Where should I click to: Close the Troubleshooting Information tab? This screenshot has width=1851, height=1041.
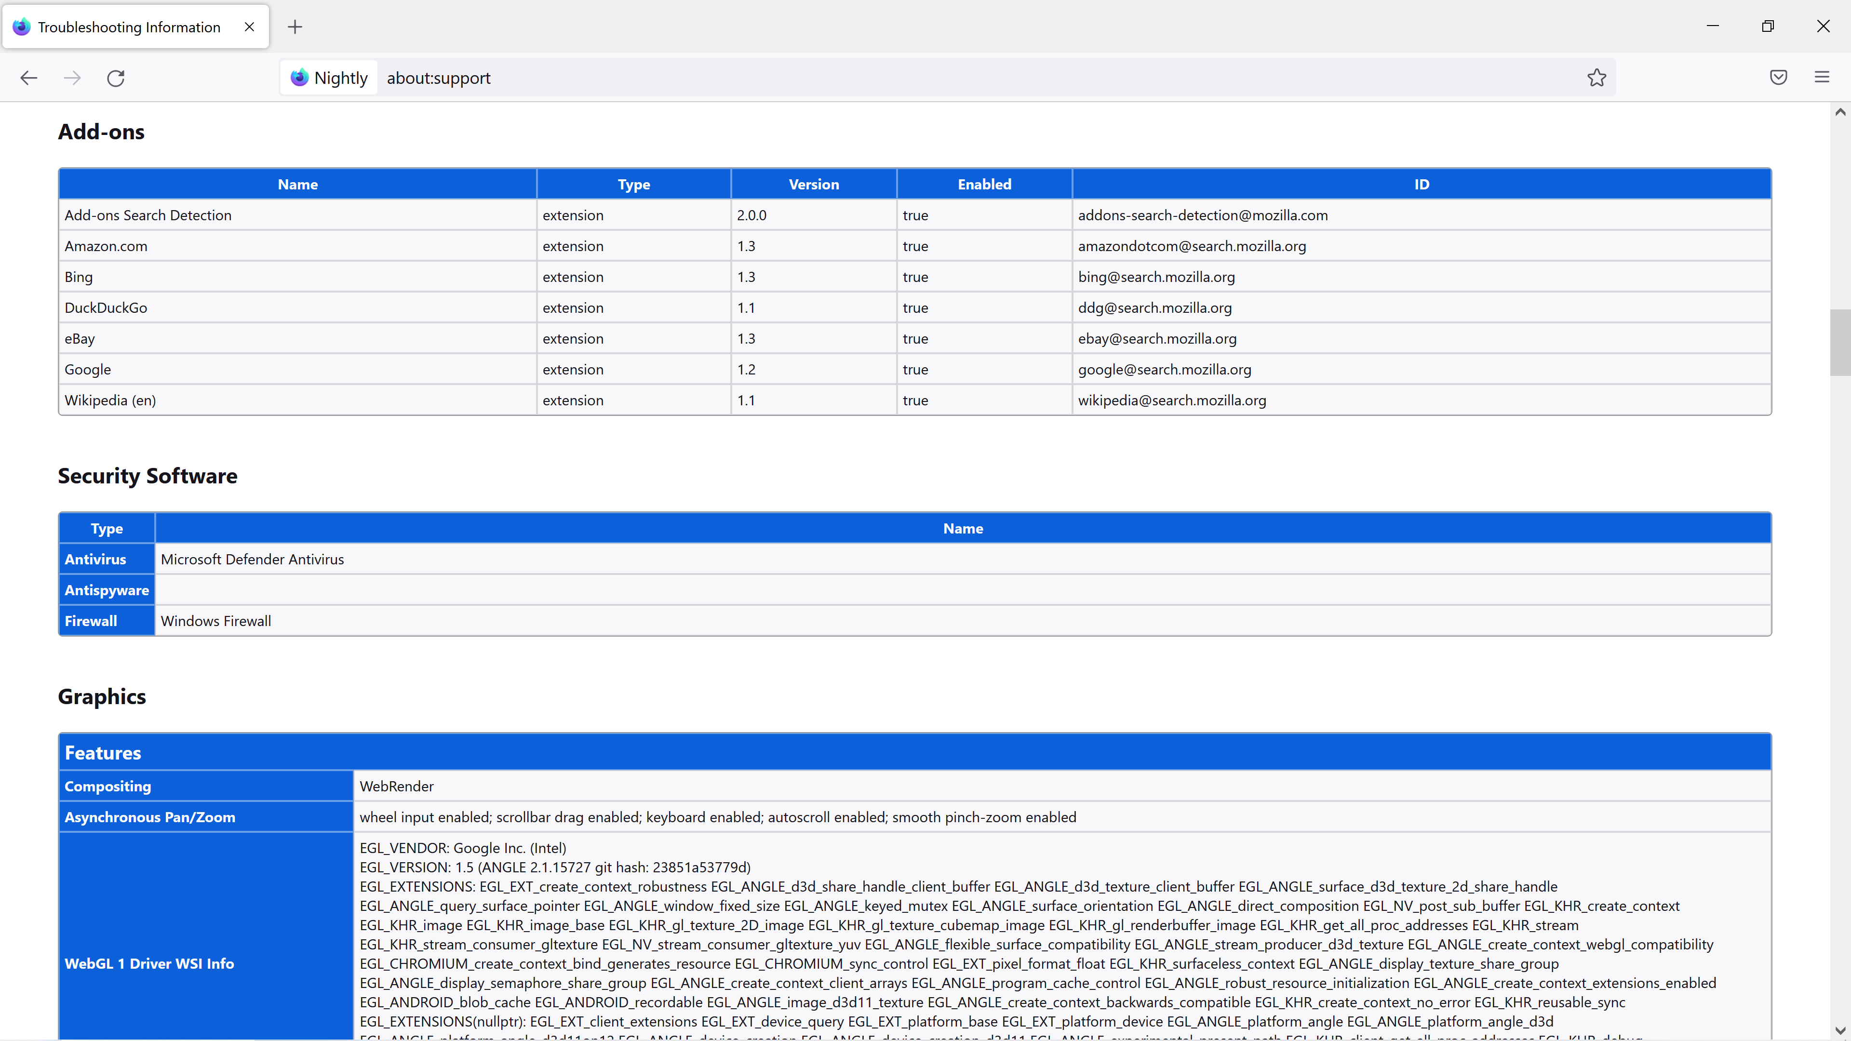(x=249, y=27)
